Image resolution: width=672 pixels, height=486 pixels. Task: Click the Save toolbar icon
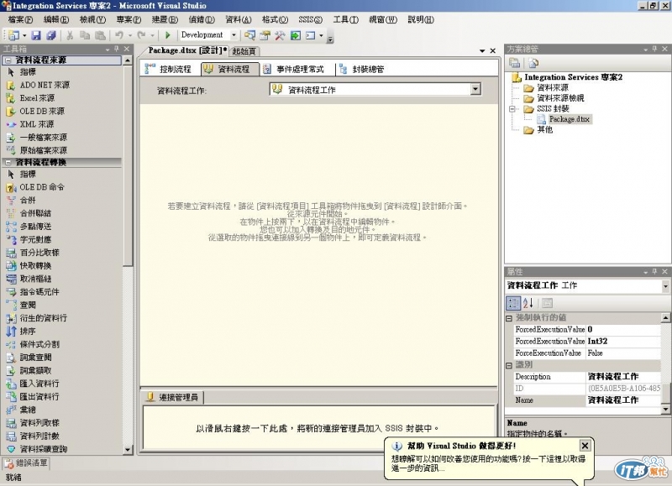pos(36,35)
